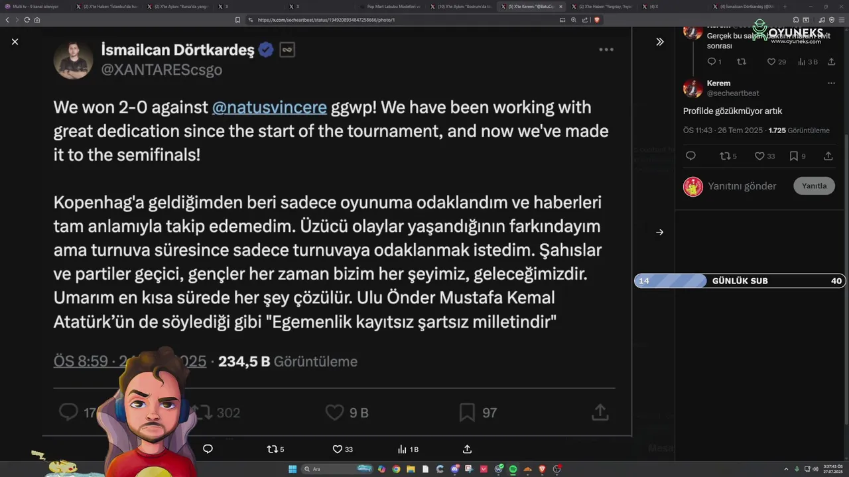849x477 pixels.
Task: Click the taskbar clock 27.07.2025
Action: [x=833, y=469]
